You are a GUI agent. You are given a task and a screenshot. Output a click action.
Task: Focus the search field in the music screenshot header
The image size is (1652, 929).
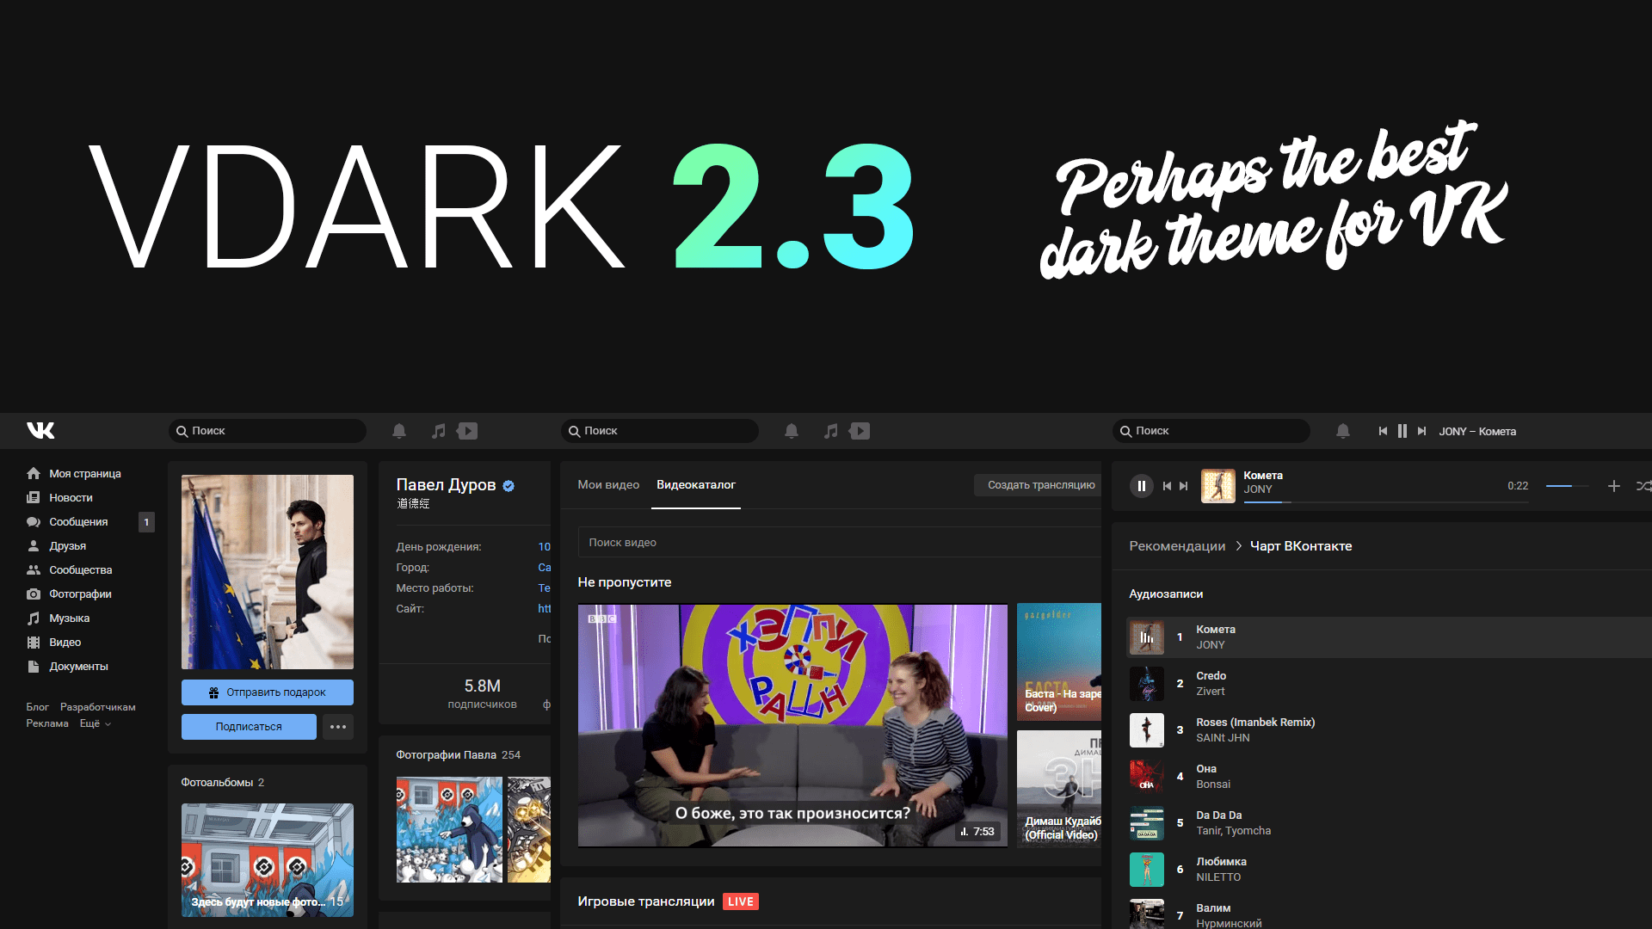tap(1211, 431)
